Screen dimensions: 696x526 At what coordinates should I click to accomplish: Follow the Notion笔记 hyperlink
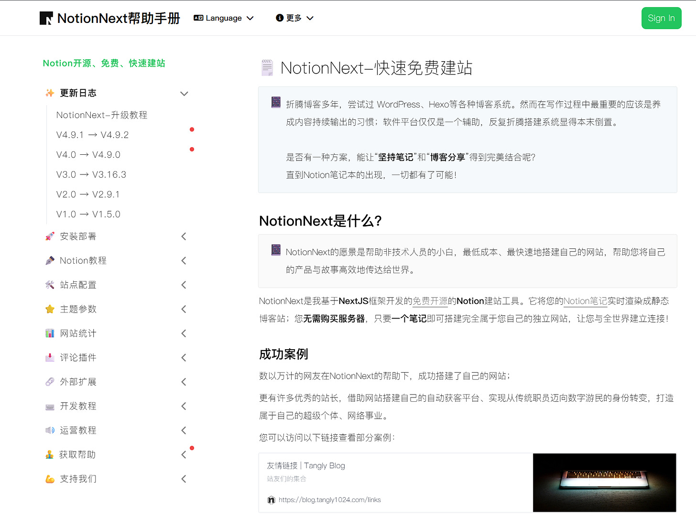coord(586,301)
